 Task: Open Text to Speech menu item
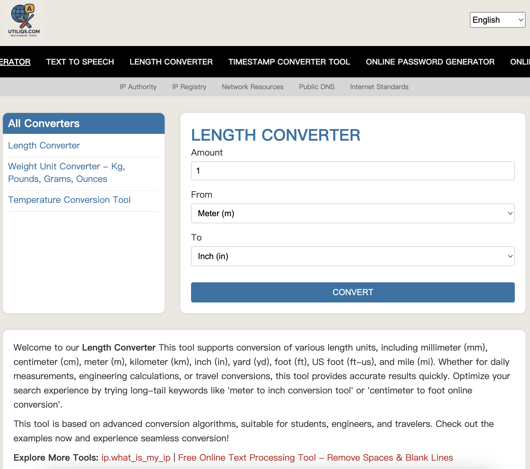pos(80,62)
